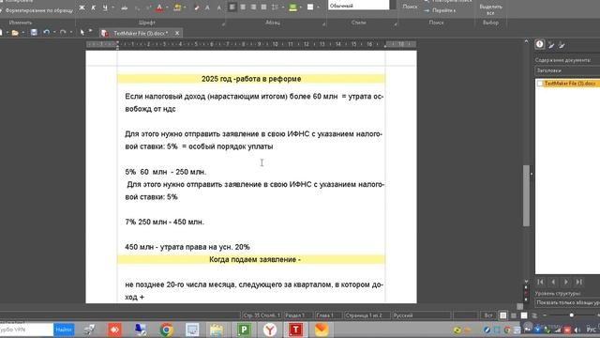Center the paragraph
This screenshot has height=338, width=600.
(243, 7)
